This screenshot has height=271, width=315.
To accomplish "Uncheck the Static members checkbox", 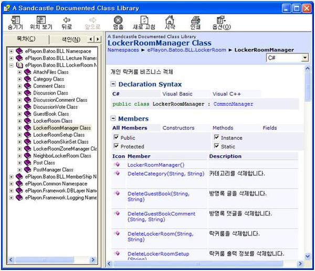I will coord(216,146).
